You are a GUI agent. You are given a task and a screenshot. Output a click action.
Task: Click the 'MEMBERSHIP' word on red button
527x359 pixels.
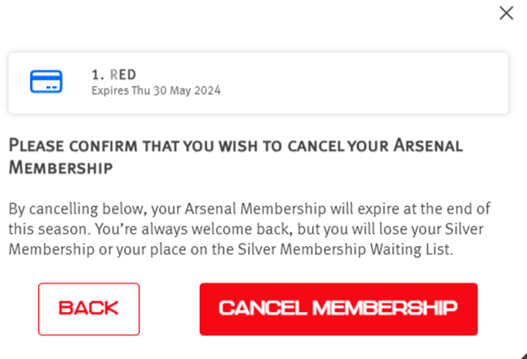tap(385, 308)
